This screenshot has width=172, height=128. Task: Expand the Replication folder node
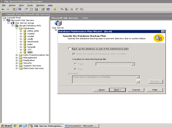click(x=17, y=60)
